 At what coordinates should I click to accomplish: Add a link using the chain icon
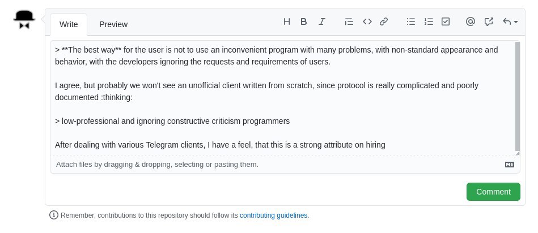click(x=384, y=22)
